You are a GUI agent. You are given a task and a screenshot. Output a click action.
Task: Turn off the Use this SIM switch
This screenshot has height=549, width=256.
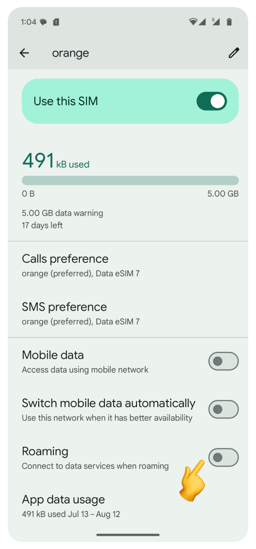click(212, 101)
